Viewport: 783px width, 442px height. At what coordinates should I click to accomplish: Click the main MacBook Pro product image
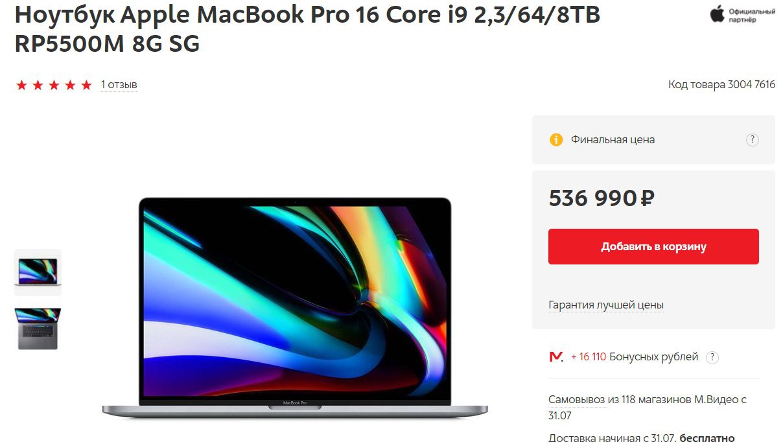(295, 307)
